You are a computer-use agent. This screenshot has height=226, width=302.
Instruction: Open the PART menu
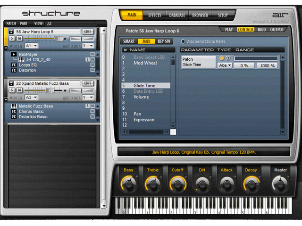[24, 24]
